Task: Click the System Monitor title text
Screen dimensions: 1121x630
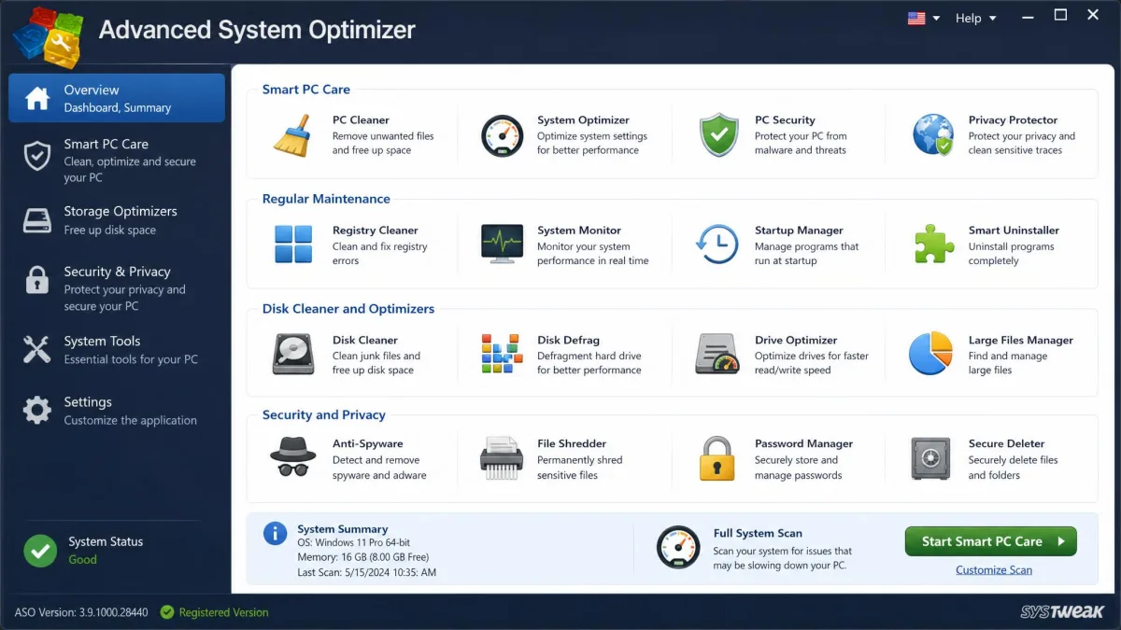Action: [x=579, y=230]
